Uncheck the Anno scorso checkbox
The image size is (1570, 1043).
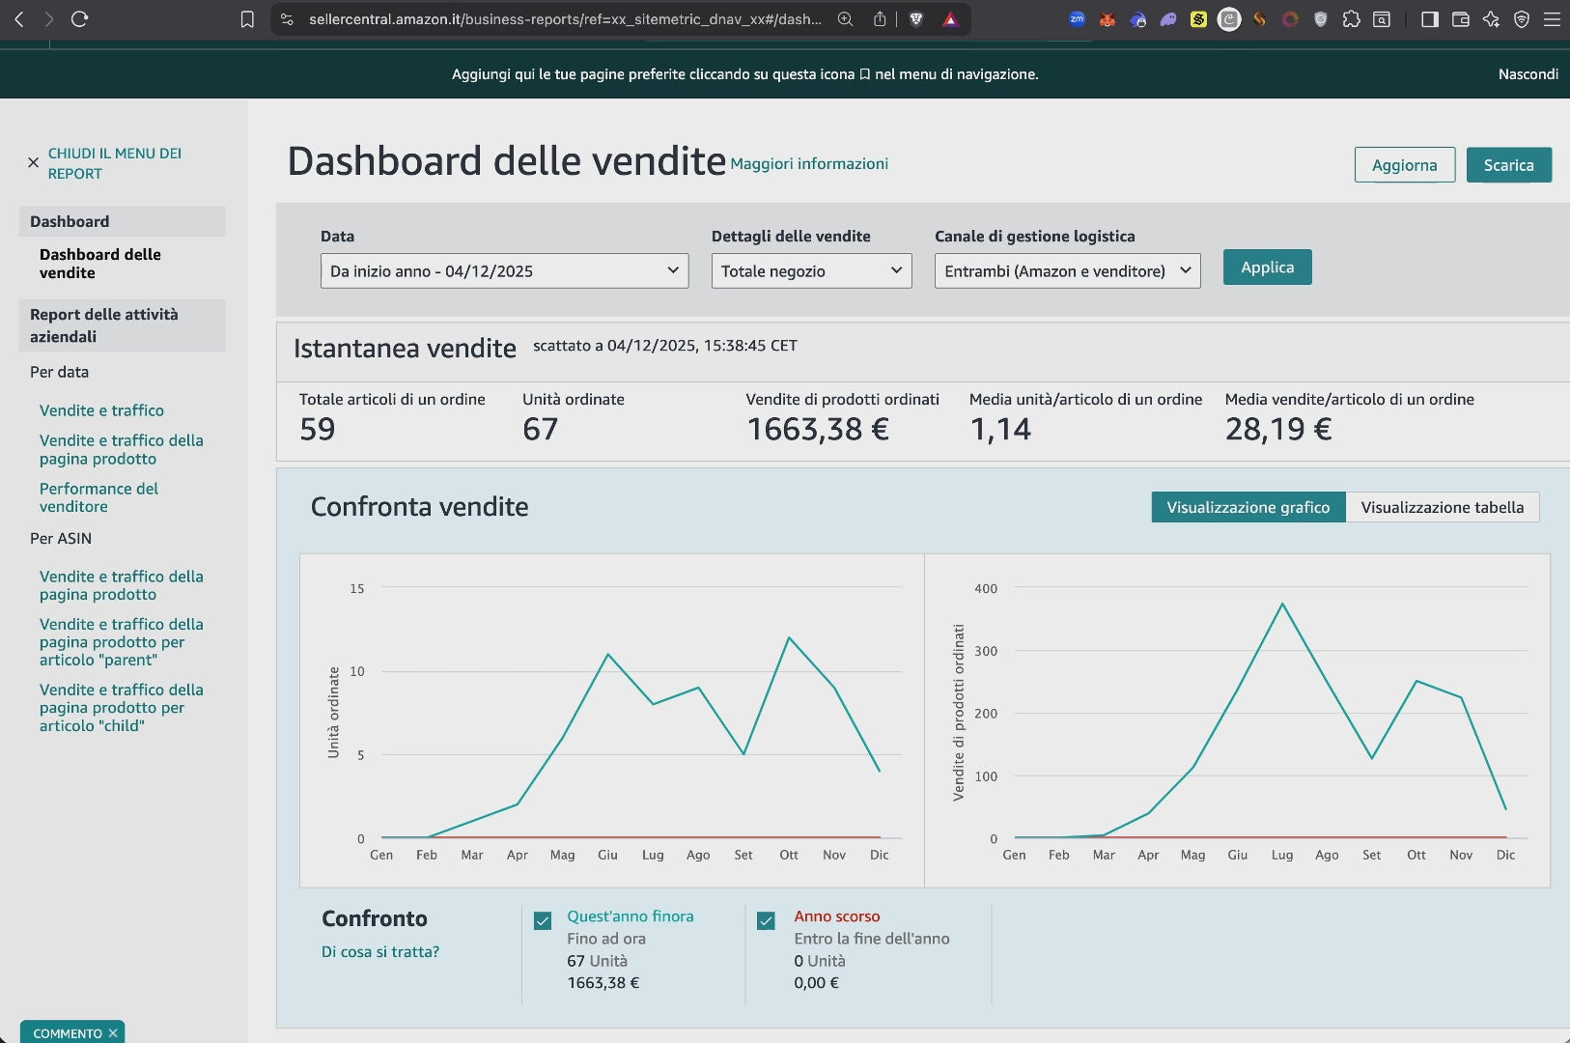(x=767, y=920)
